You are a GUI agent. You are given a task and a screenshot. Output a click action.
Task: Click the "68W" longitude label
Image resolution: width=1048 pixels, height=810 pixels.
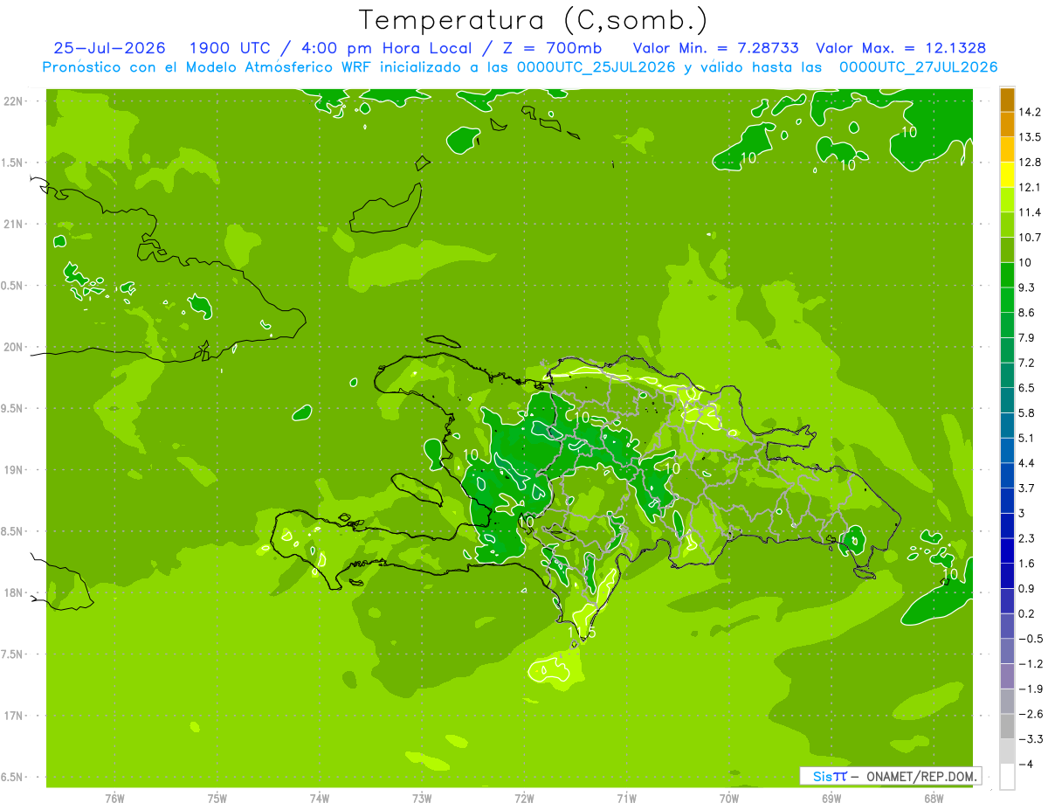pos(933,799)
